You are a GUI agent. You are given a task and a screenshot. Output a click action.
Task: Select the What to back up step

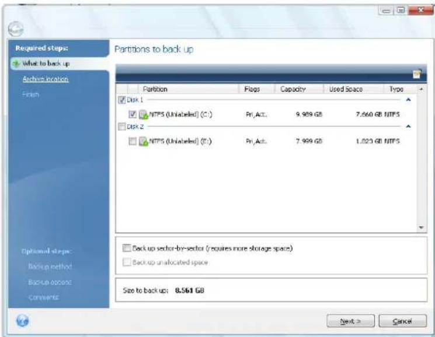[x=46, y=64]
